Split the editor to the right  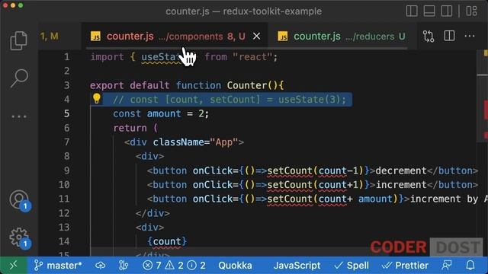449,36
